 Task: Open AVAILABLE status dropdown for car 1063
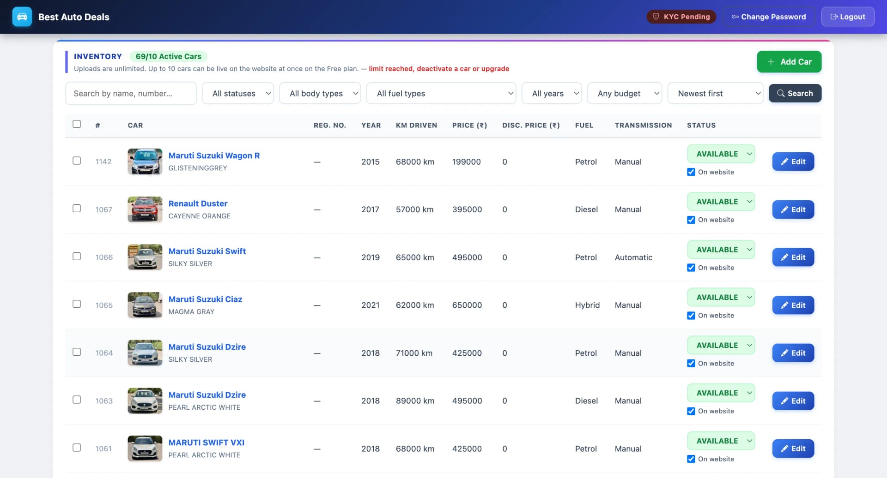click(721, 393)
